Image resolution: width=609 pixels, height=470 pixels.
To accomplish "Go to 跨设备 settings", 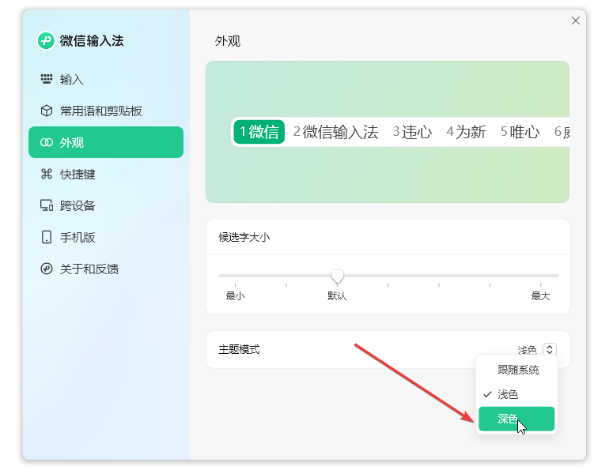I will [x=106, y=205].
